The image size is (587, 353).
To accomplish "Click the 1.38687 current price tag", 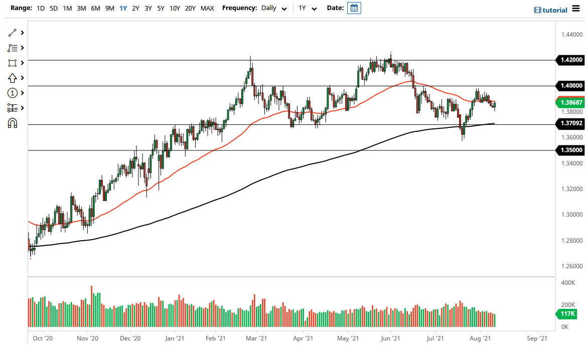I will point(571,103).
